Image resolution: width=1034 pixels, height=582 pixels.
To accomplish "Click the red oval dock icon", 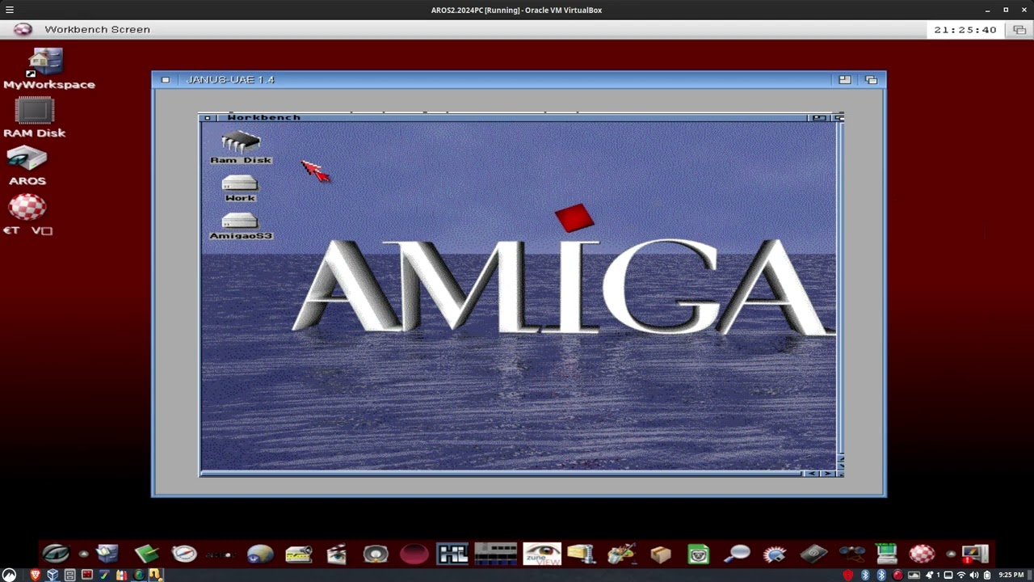I will 414,554.
